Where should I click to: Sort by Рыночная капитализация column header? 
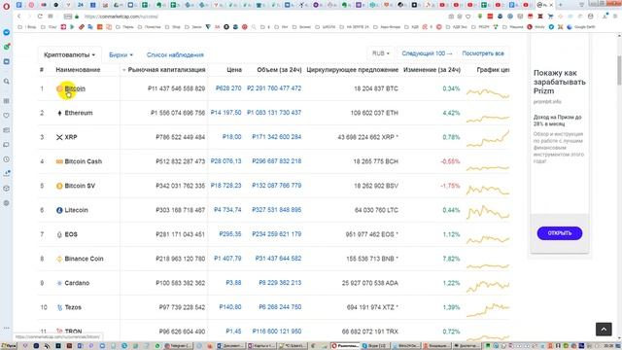(166, 70)
